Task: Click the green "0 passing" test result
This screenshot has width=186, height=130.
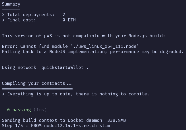Action: point(19,110)
